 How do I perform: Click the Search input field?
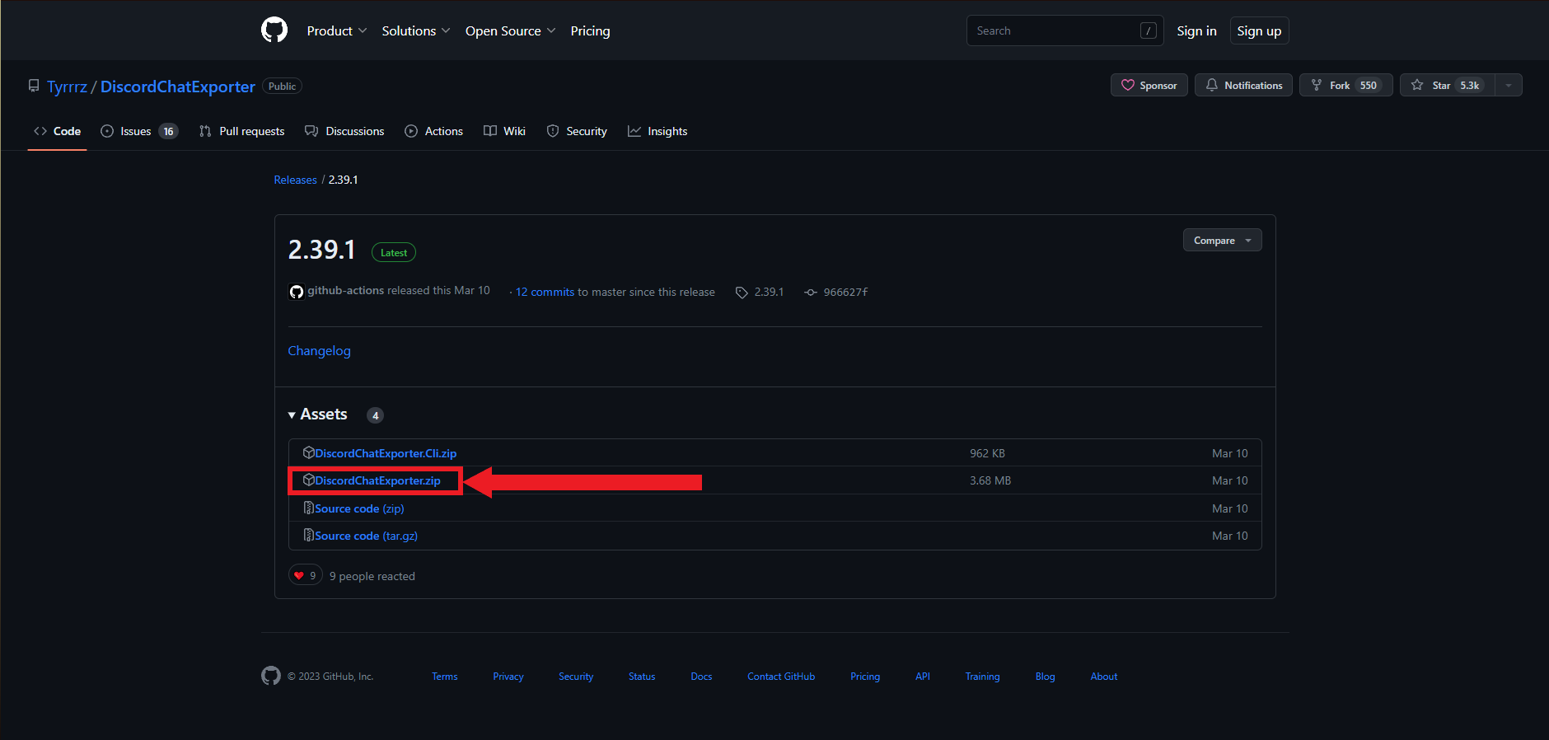[x=1055, y=31]
